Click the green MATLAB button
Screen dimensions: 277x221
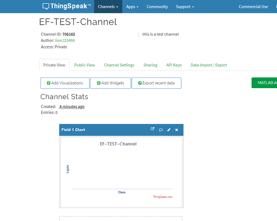[264, 83]
